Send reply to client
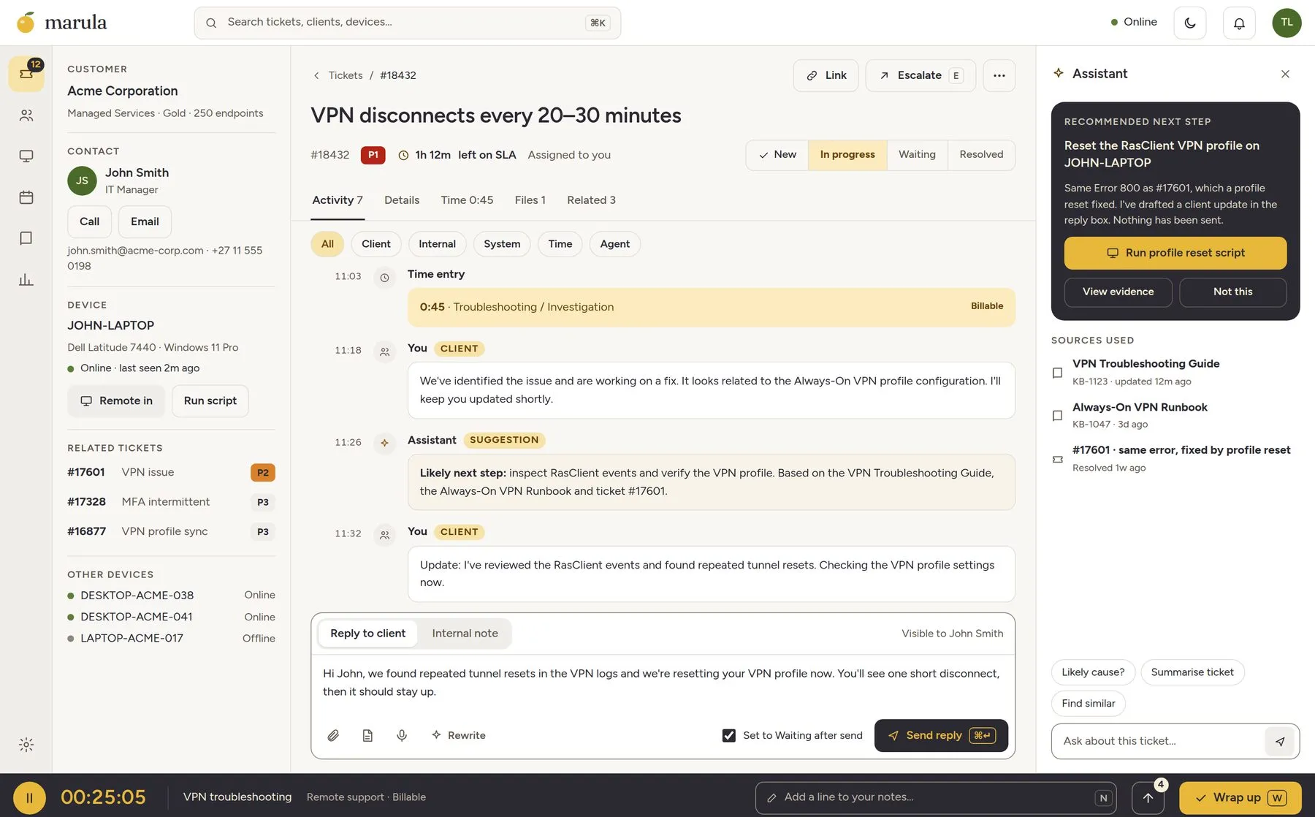 [x=941, y=736]
